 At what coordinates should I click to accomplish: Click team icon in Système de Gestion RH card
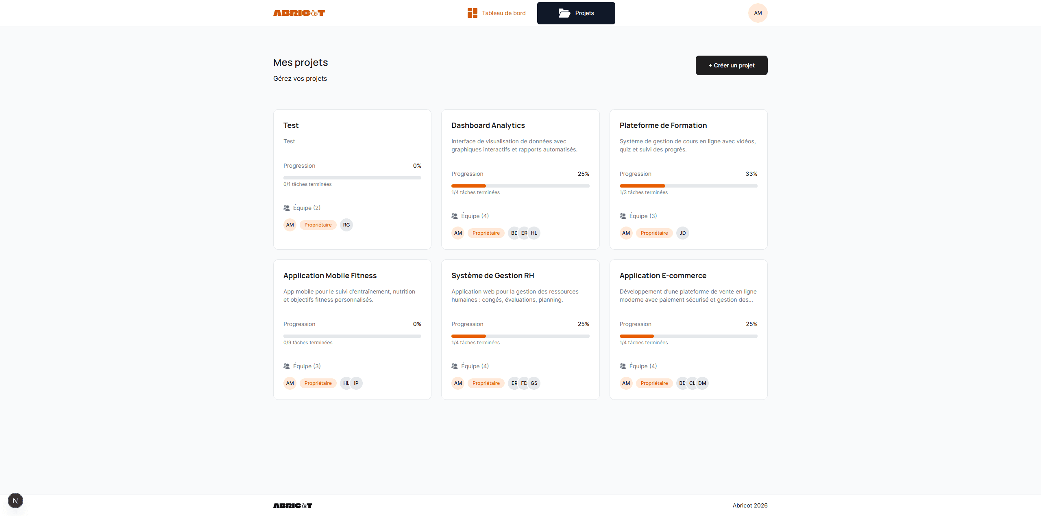455,366
